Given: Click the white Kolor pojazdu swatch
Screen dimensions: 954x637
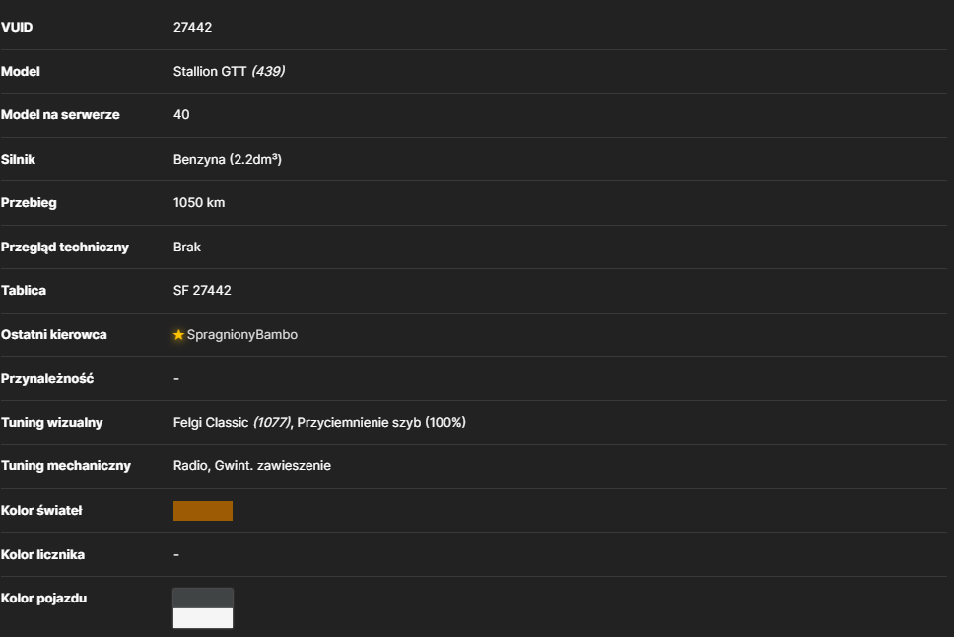Looking at the screenshot, I should 203,617.
